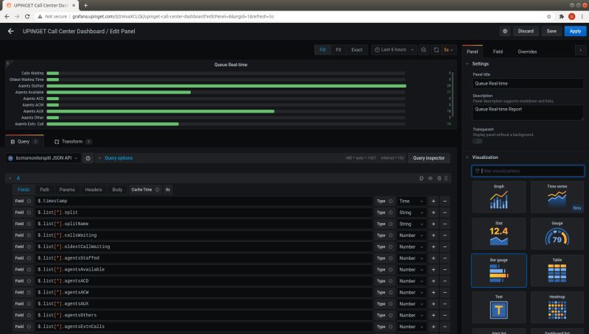Viewport: 589px width, 334px height.
Task: Click Type info icon on $.list[*].oldestCallWaiting row
Action: (x=391, y=246)
